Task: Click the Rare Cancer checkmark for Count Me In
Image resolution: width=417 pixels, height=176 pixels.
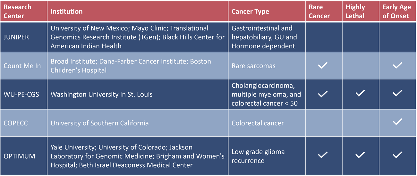Action: coord(322,66)
